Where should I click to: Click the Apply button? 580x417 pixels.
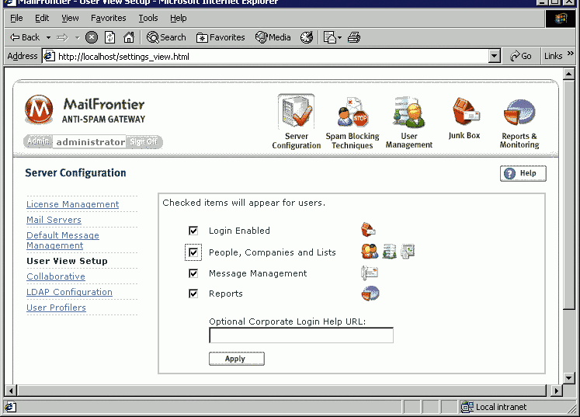click(x=237, y=359)
